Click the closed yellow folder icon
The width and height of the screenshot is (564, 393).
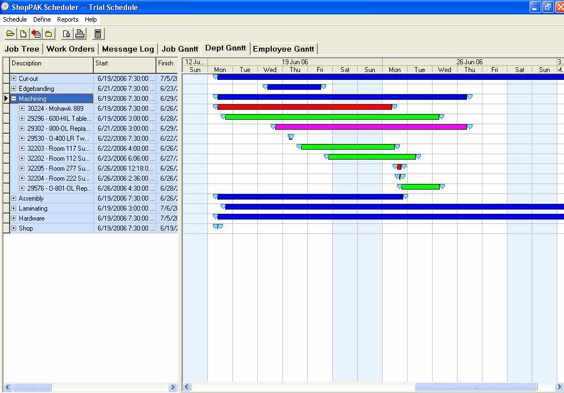(x=49, y=34)
